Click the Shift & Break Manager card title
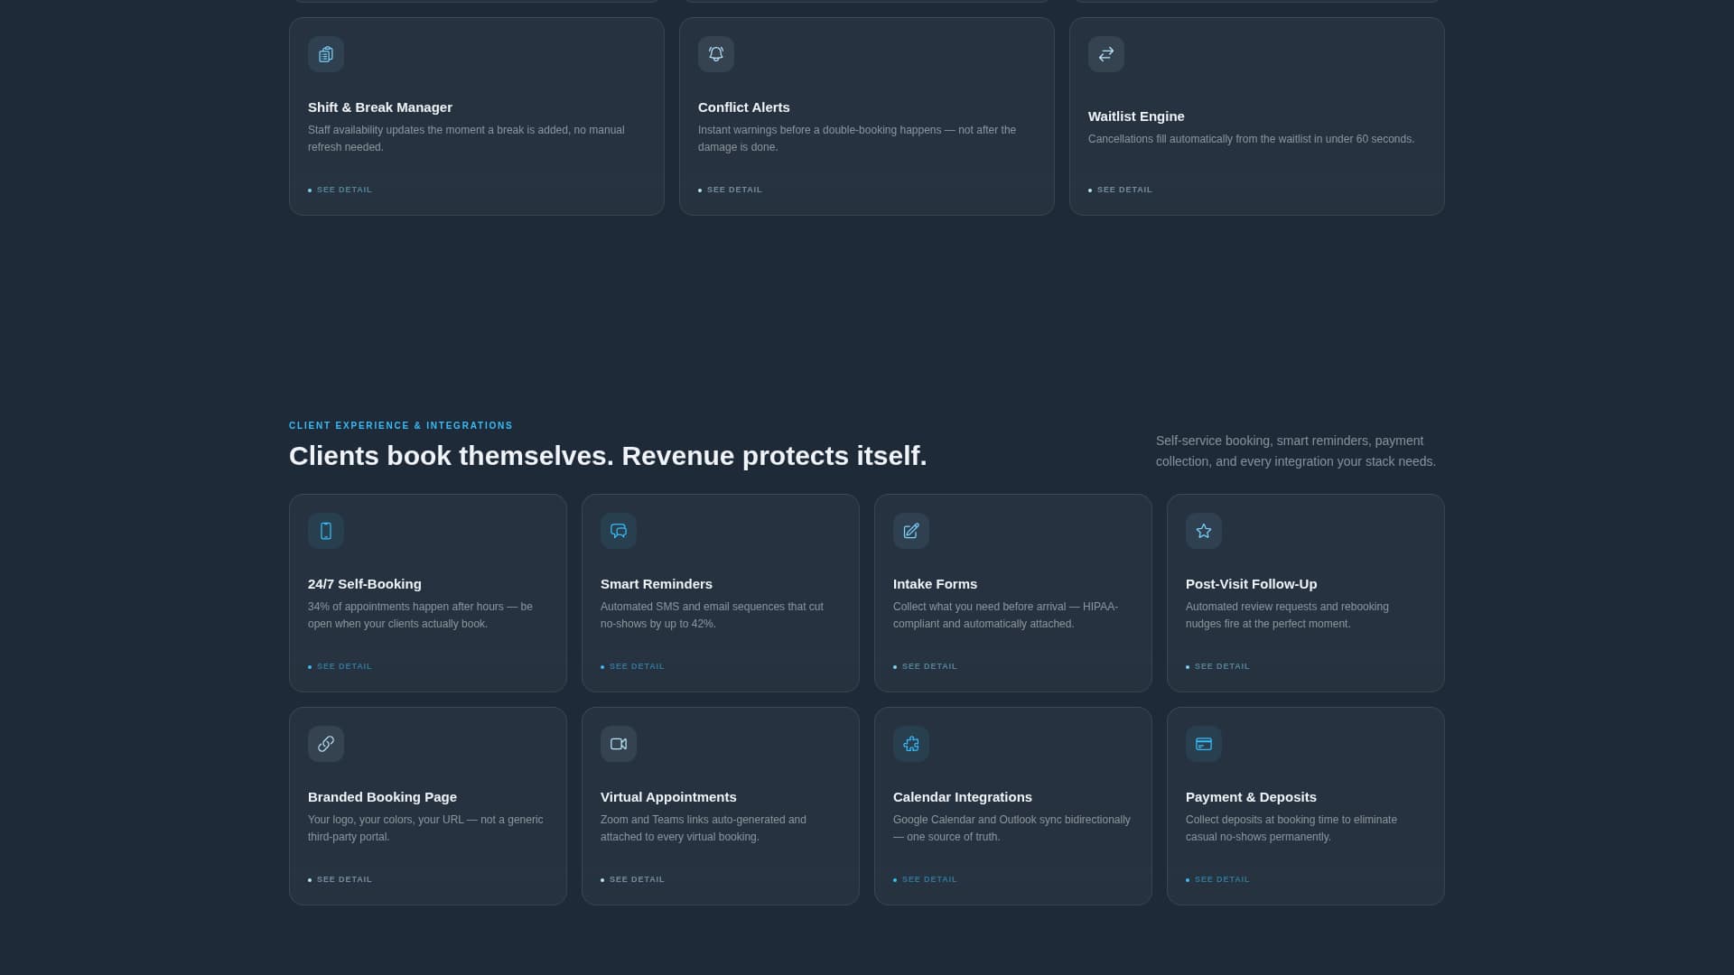Image resolution: width=1734 pixels, height=975 pixels. [380, 107]
